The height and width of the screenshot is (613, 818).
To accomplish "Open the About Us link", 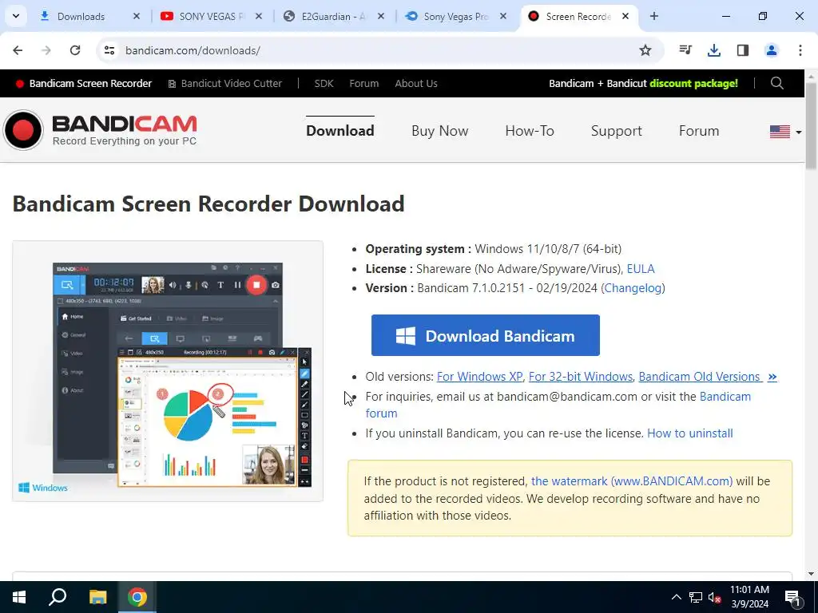I will click(x=415, y=83).
